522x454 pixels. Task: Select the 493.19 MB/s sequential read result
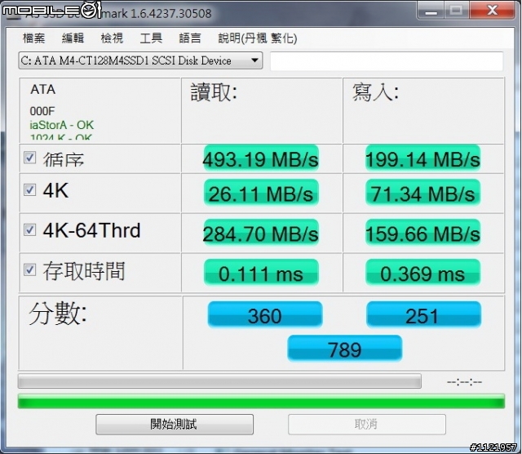point(261,158)
